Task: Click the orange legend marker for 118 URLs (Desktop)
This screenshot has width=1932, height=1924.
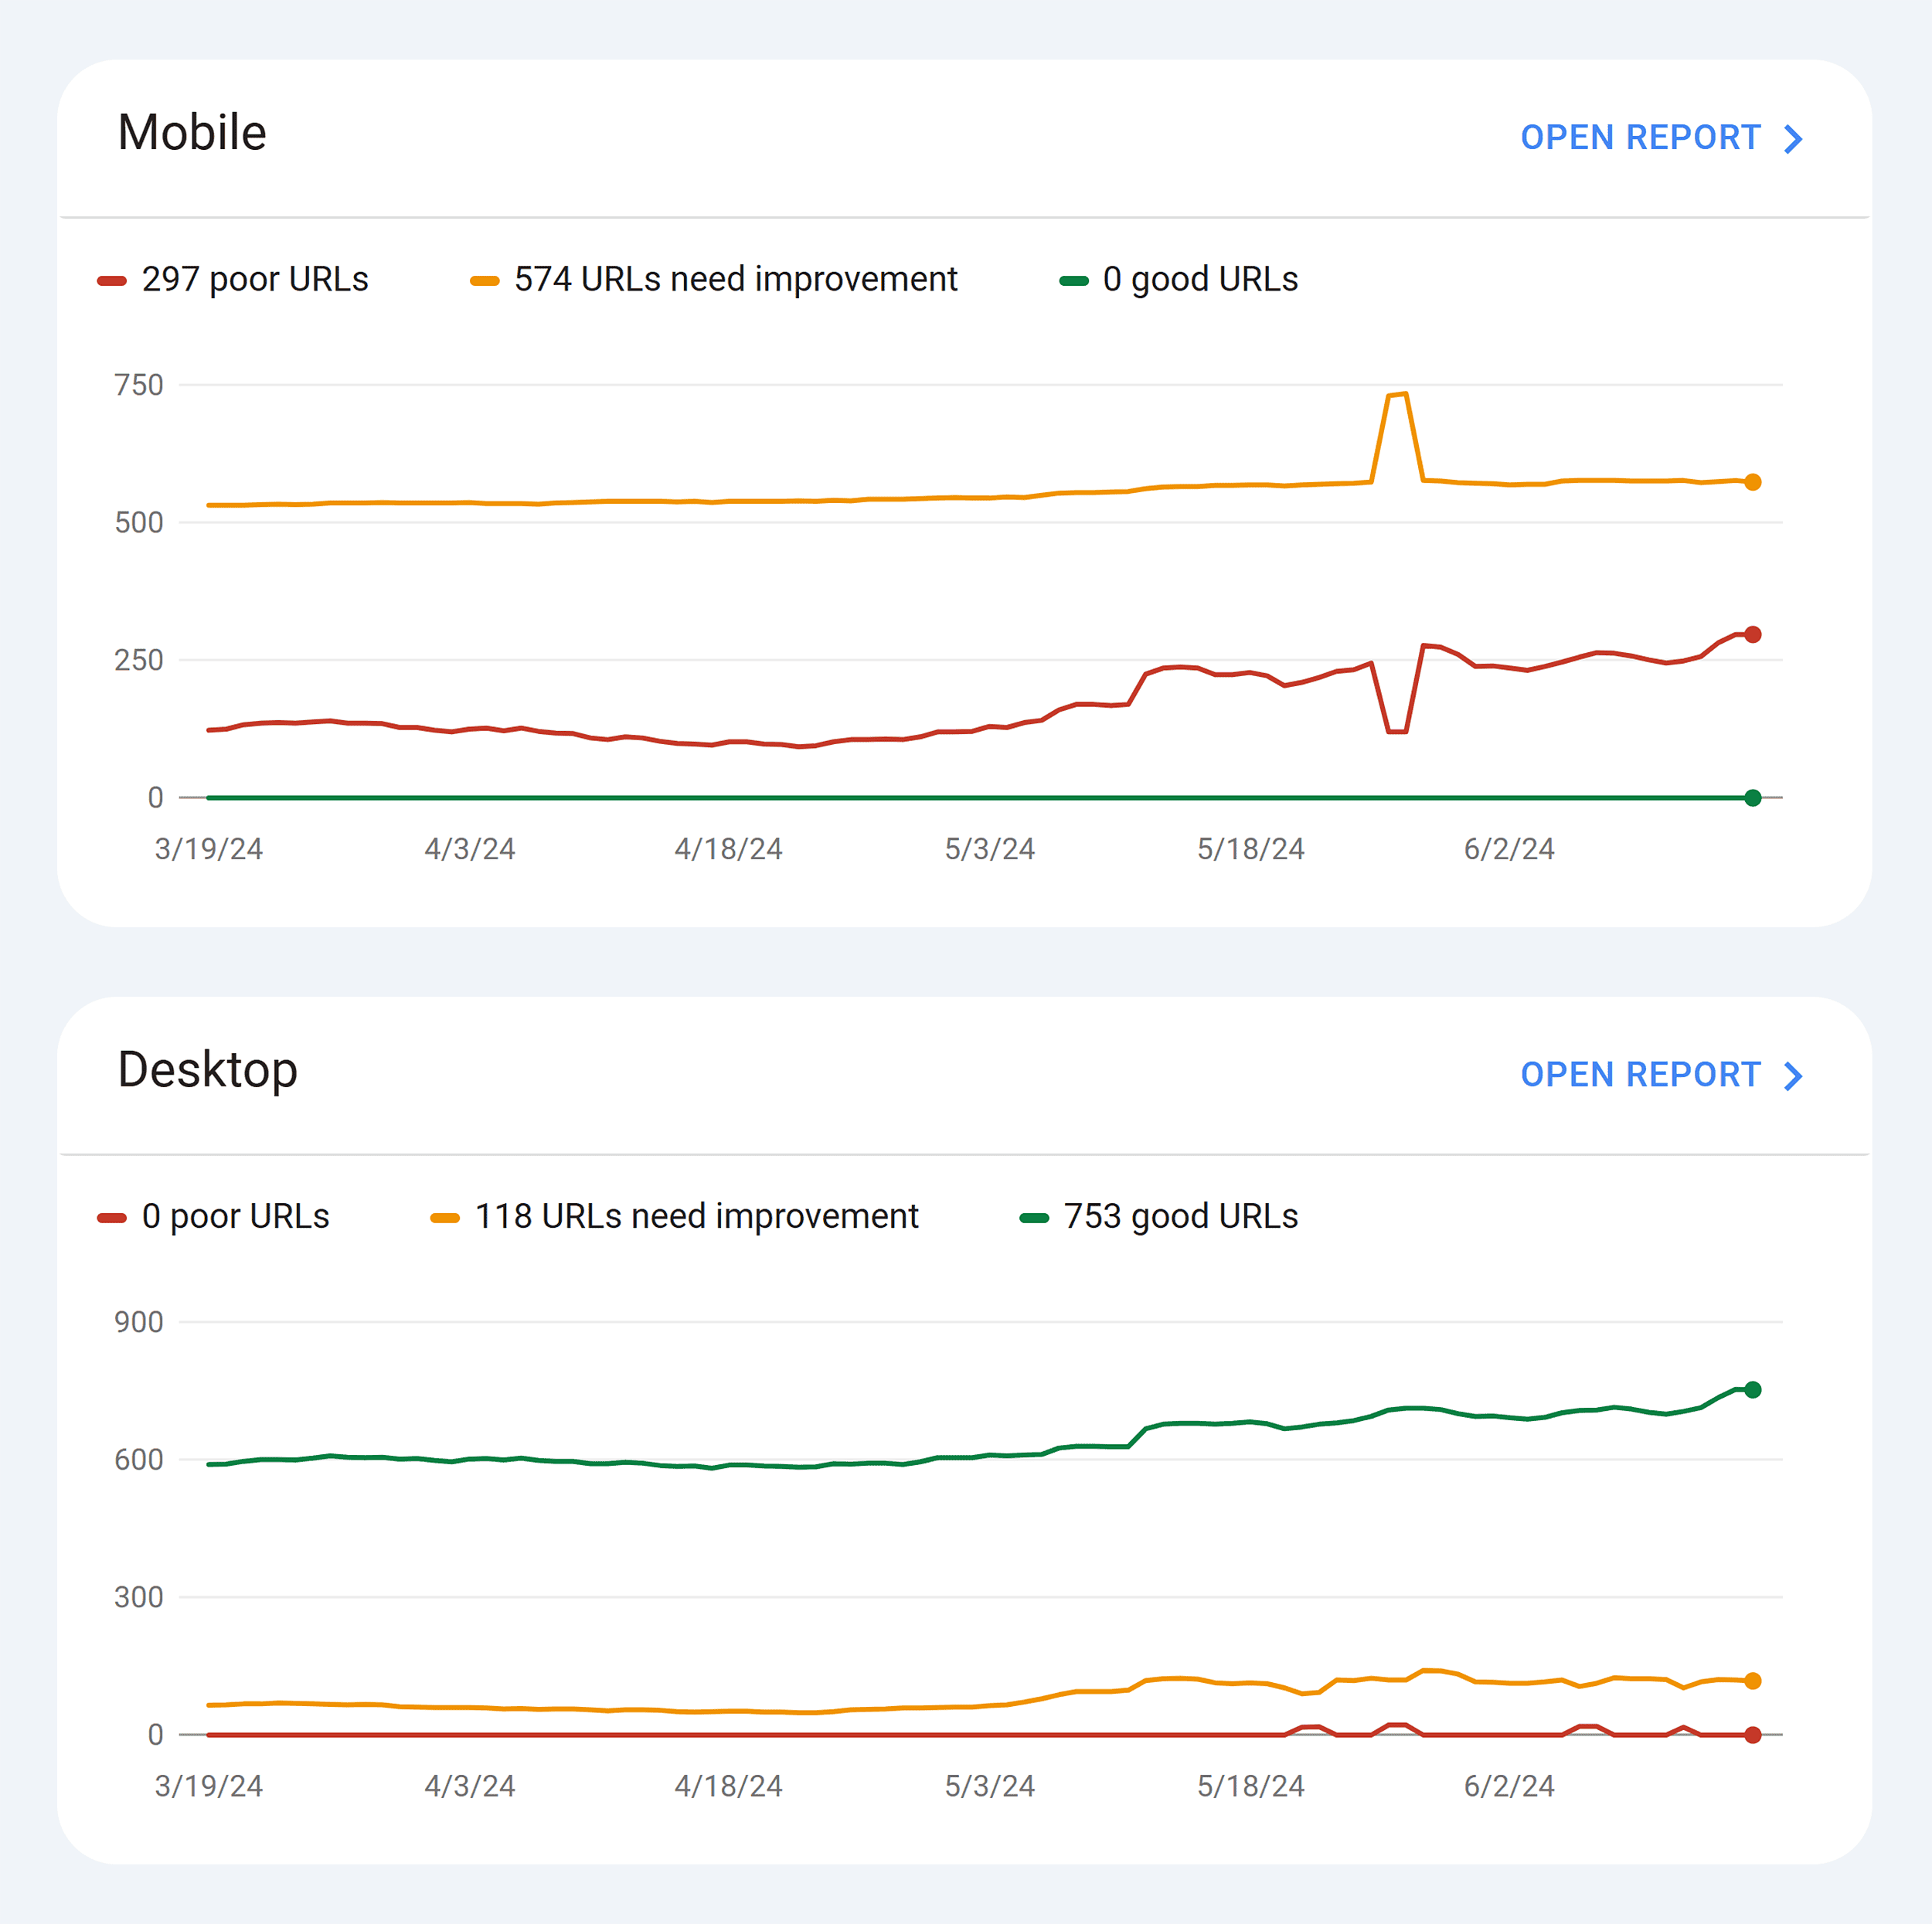Action: (x=446, y=1216)
